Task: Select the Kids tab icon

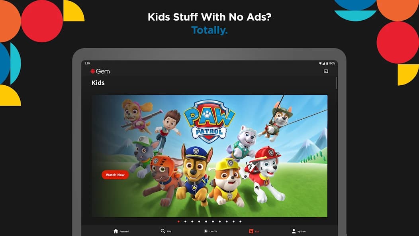Action: pos(251,231)
